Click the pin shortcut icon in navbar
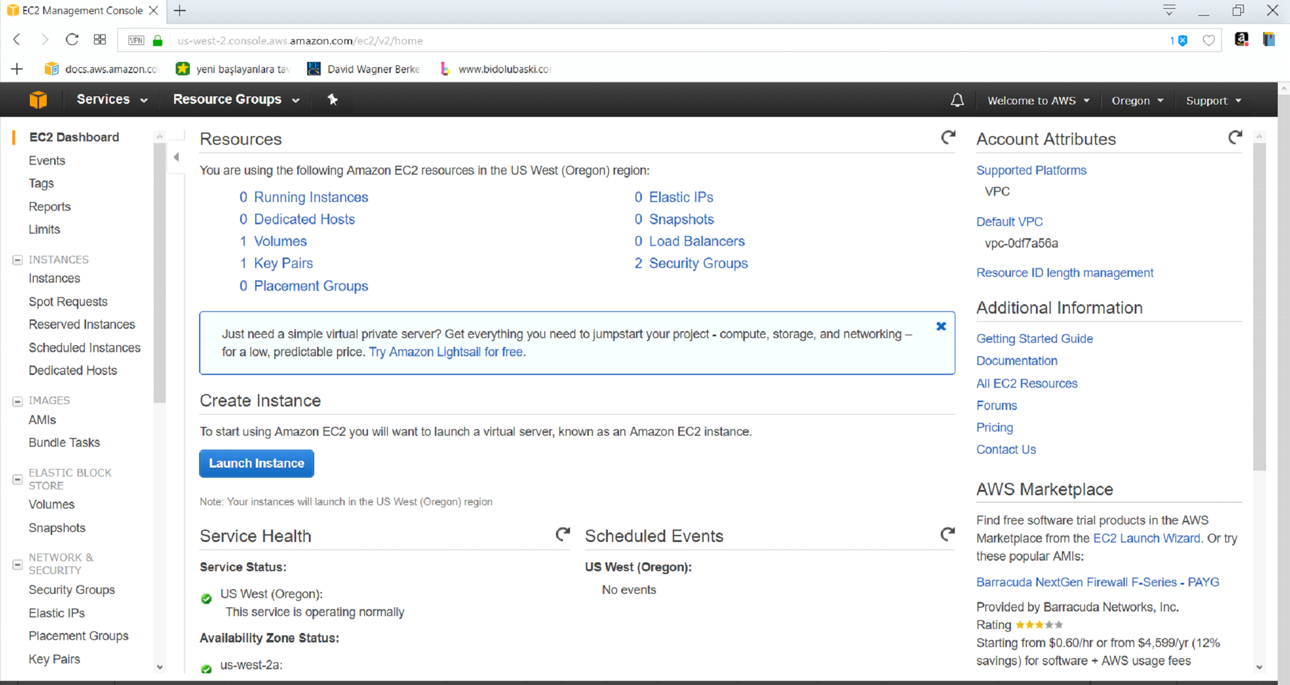The height and width of the screenshot is (685, 1290). coord(332,100)
